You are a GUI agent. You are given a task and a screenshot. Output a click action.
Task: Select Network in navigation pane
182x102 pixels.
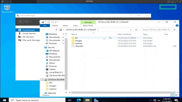pos(52,93)
